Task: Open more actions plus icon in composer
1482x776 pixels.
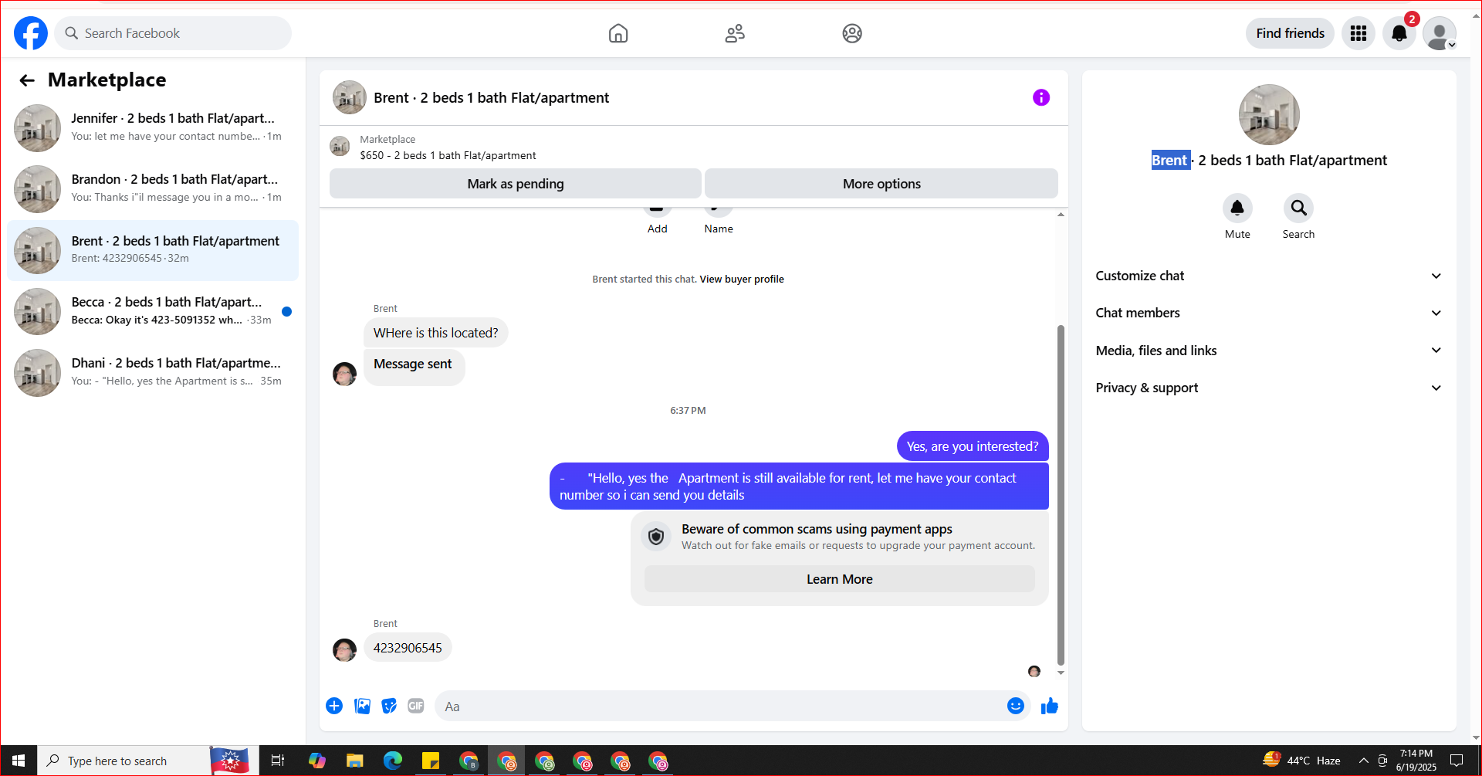Action: coord(334,706)
